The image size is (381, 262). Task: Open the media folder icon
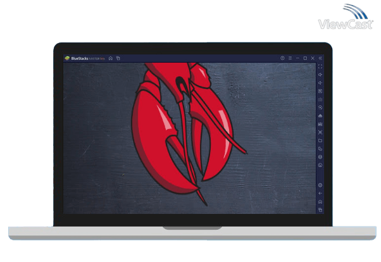click(x=320, y=140)
